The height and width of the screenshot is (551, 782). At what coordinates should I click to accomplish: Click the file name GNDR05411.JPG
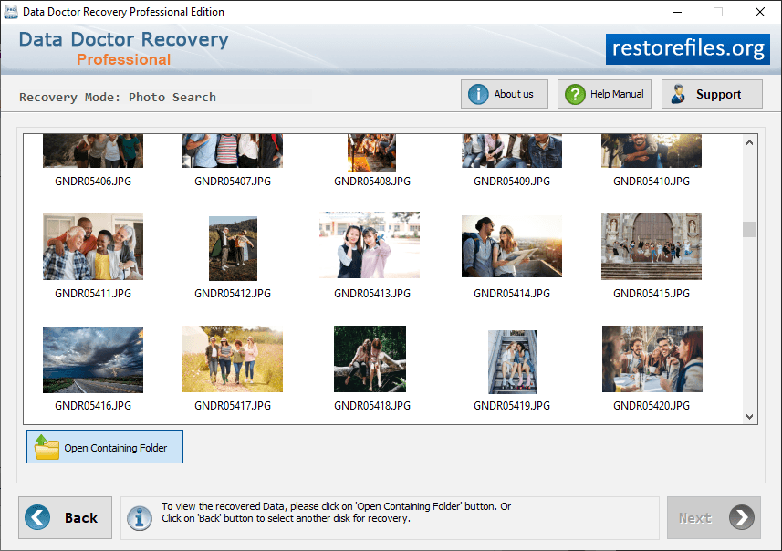[93, 293]
